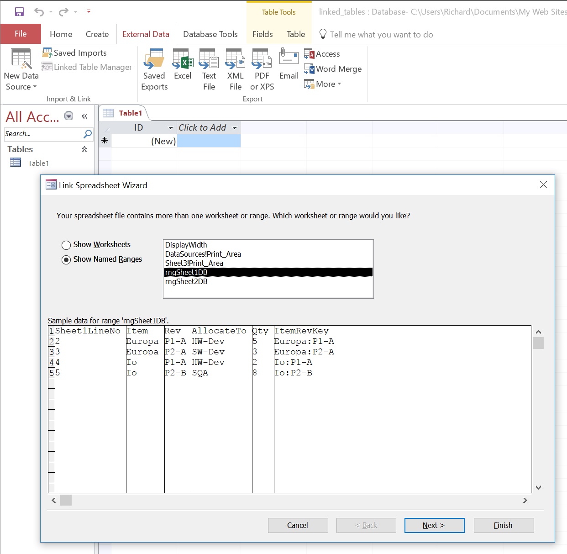Click the Save icon in Quick Access Toolbar

19,11
